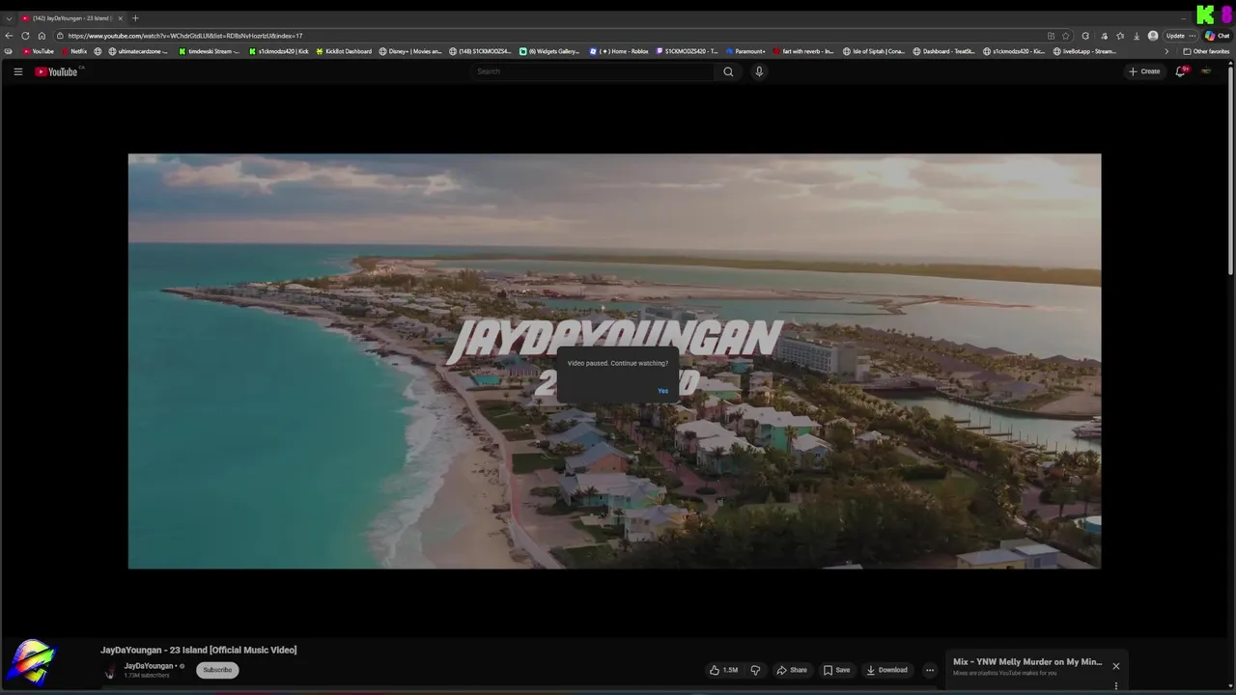The height and width of the screenshot is (695, 1236).
Task: Click the video title text
Action: pyautogui.click(x=198, y=650)
